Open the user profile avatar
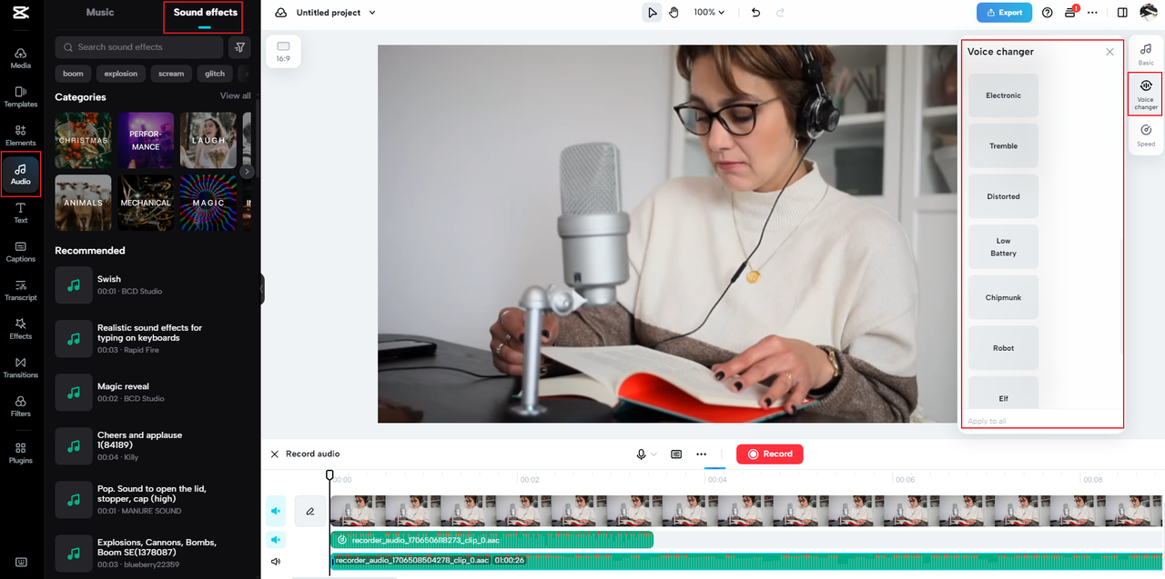 point(1148,13)
